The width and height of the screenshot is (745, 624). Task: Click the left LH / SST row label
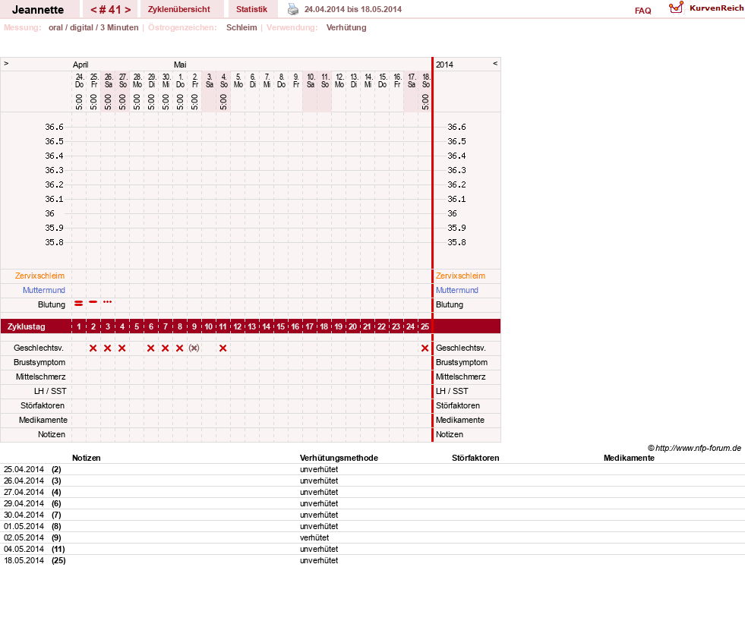coord(50,391)
